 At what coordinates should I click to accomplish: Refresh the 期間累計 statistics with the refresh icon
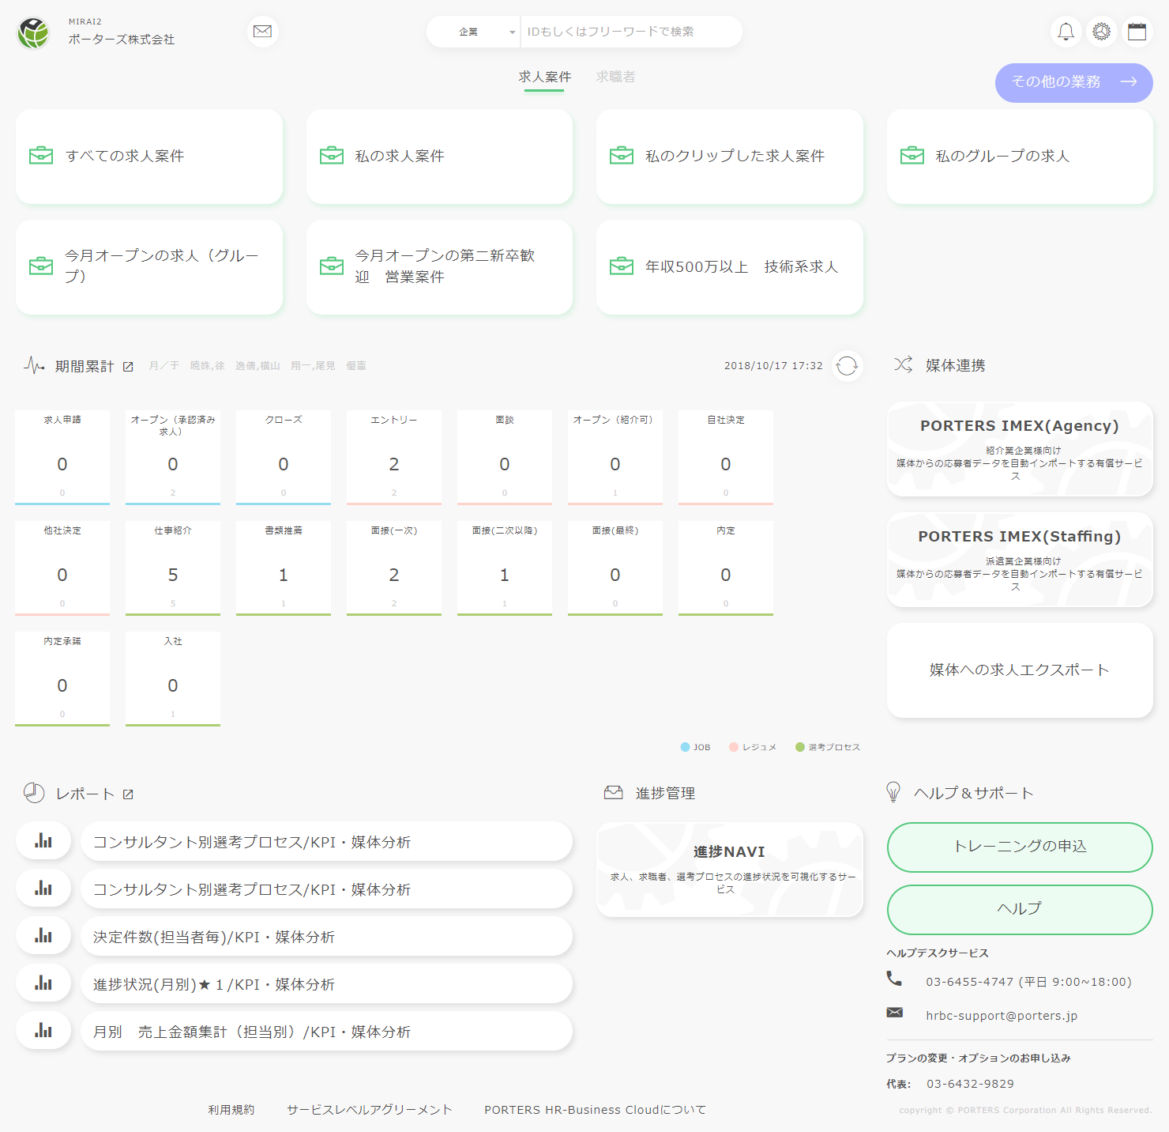[x=847, y=365]
